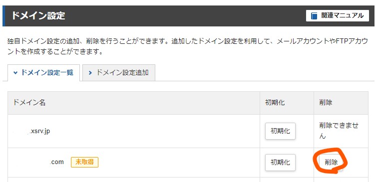Screen dimensions: 376x182
Task: Click the blue book icon beside 関連マニュアル
Action: tap(314, 16)
